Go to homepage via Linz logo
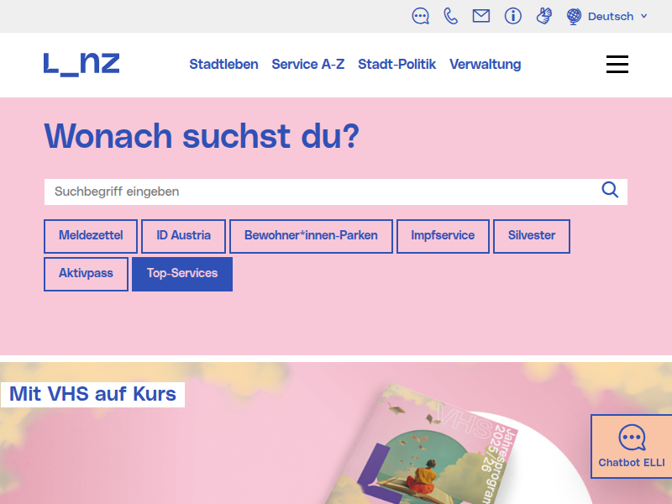 tap(81, 64)
